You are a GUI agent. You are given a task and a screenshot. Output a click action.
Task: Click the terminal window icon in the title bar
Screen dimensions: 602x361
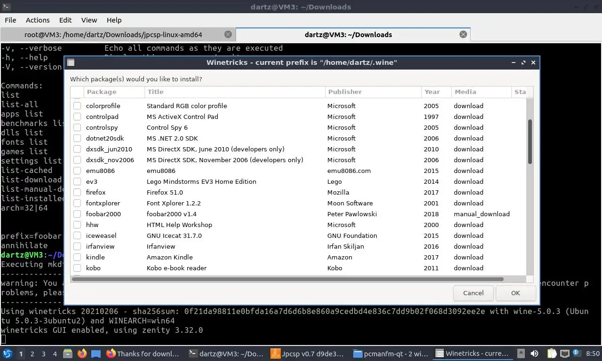tap(6, 7)
